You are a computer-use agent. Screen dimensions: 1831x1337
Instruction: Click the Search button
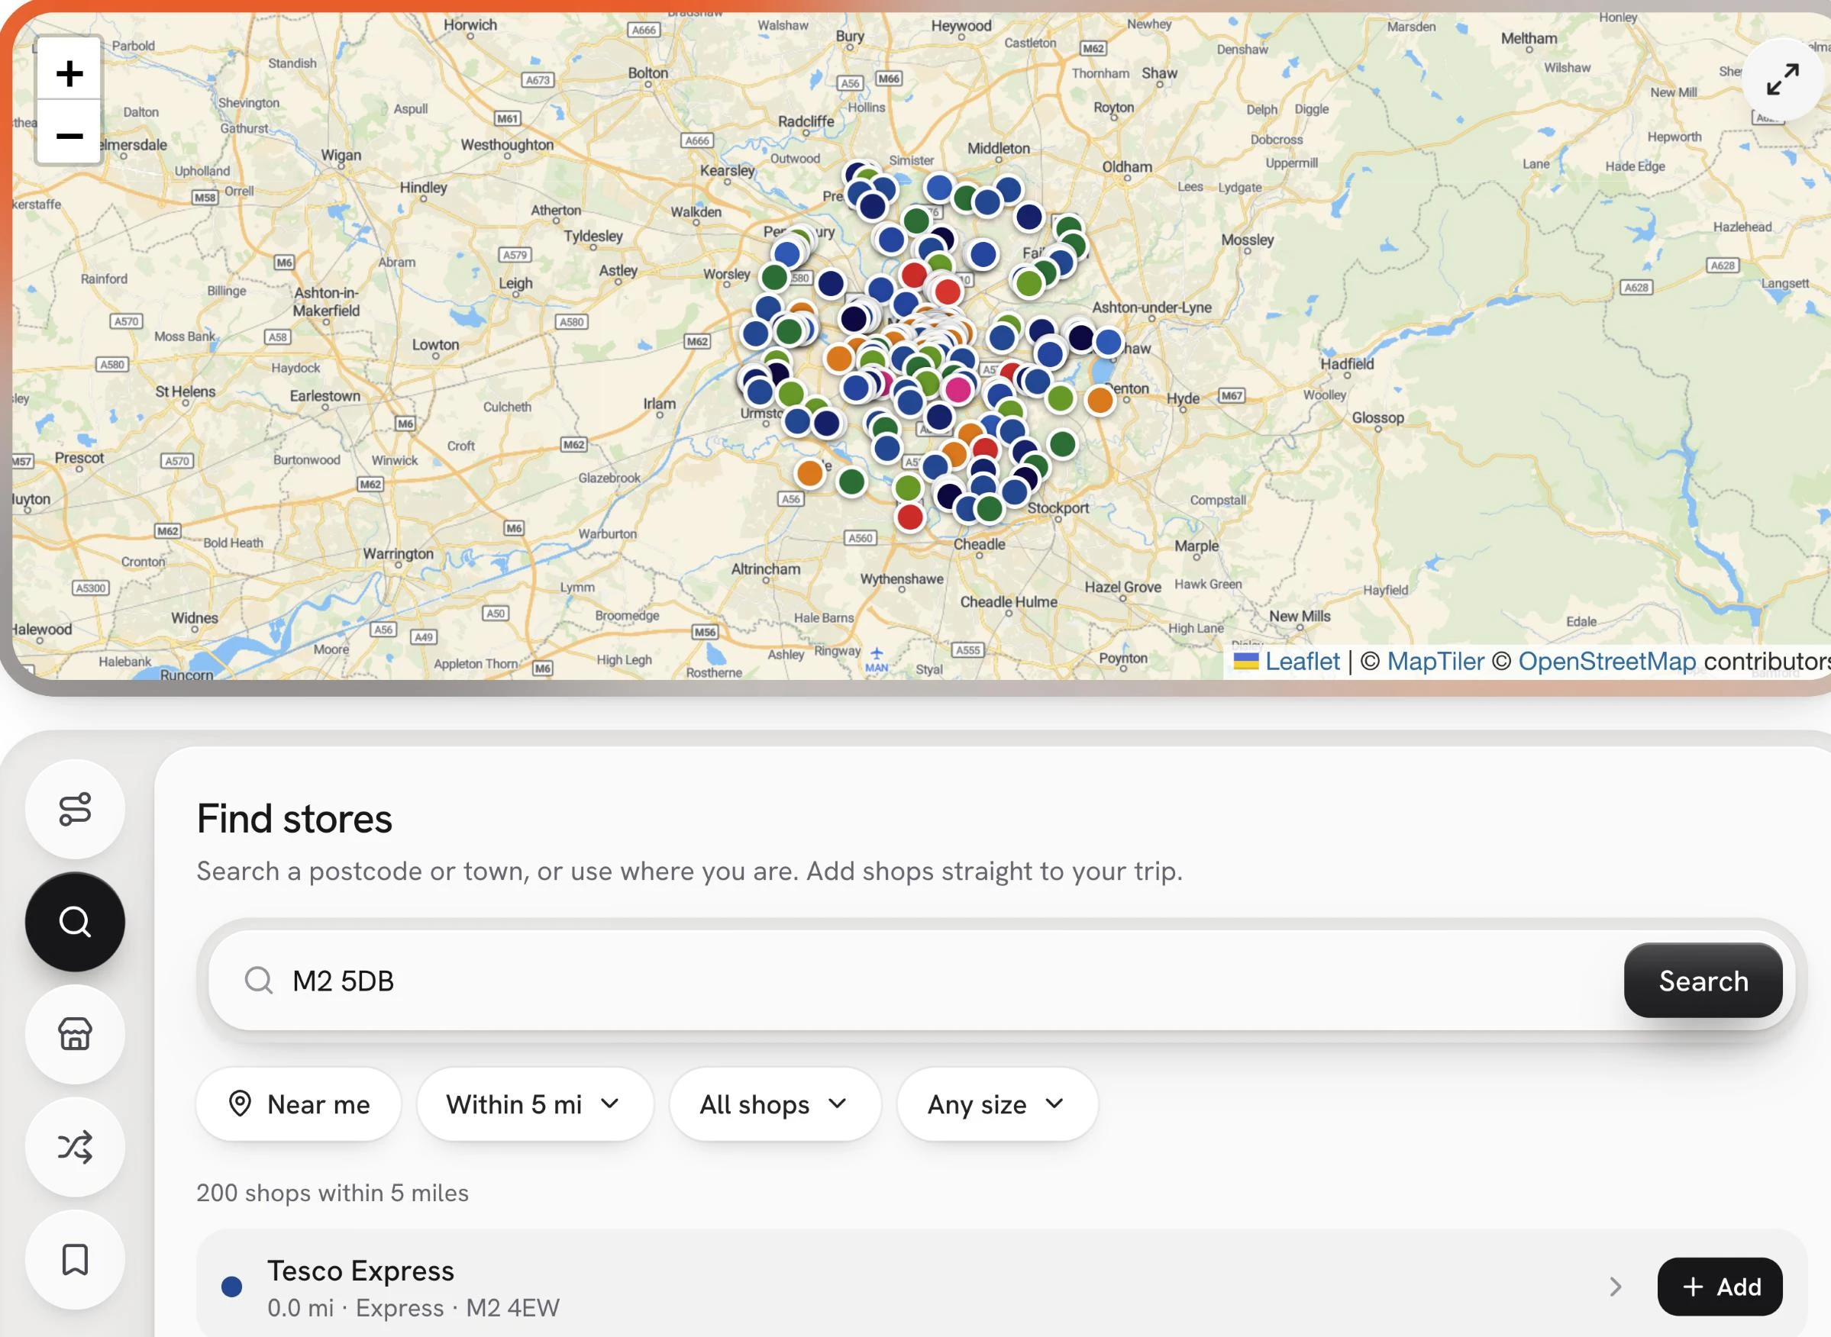coord(1703,980)
